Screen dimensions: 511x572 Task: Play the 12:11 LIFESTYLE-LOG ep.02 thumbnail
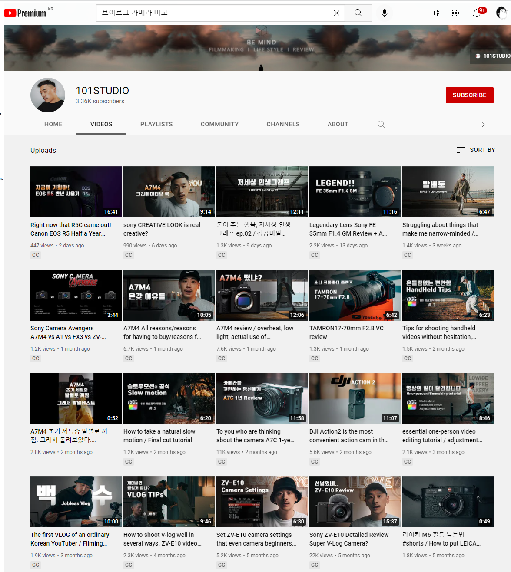(x=262, y=192)
